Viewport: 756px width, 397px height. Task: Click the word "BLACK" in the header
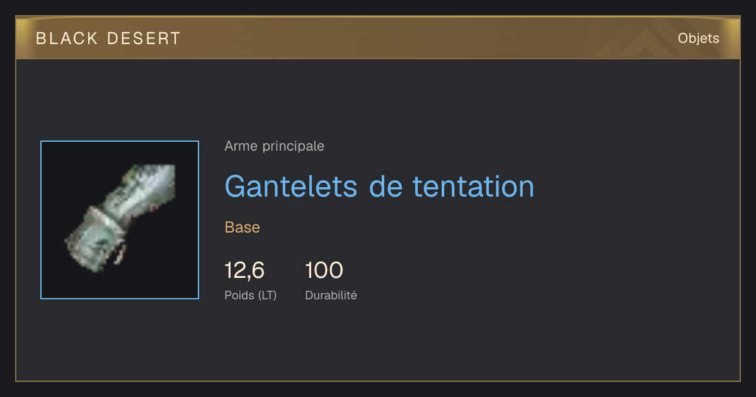click(x=67, y=38)
